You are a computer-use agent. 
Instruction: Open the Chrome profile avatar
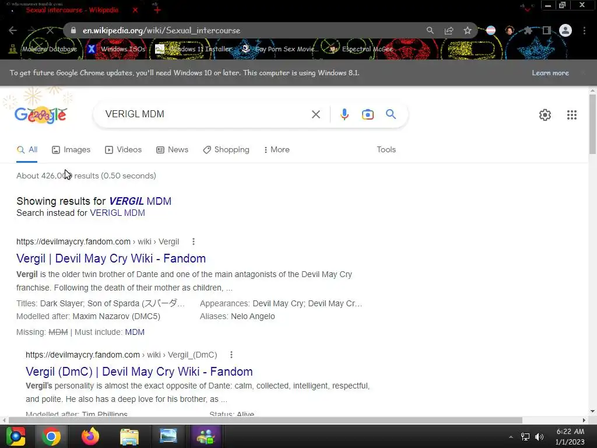[566, 30]
